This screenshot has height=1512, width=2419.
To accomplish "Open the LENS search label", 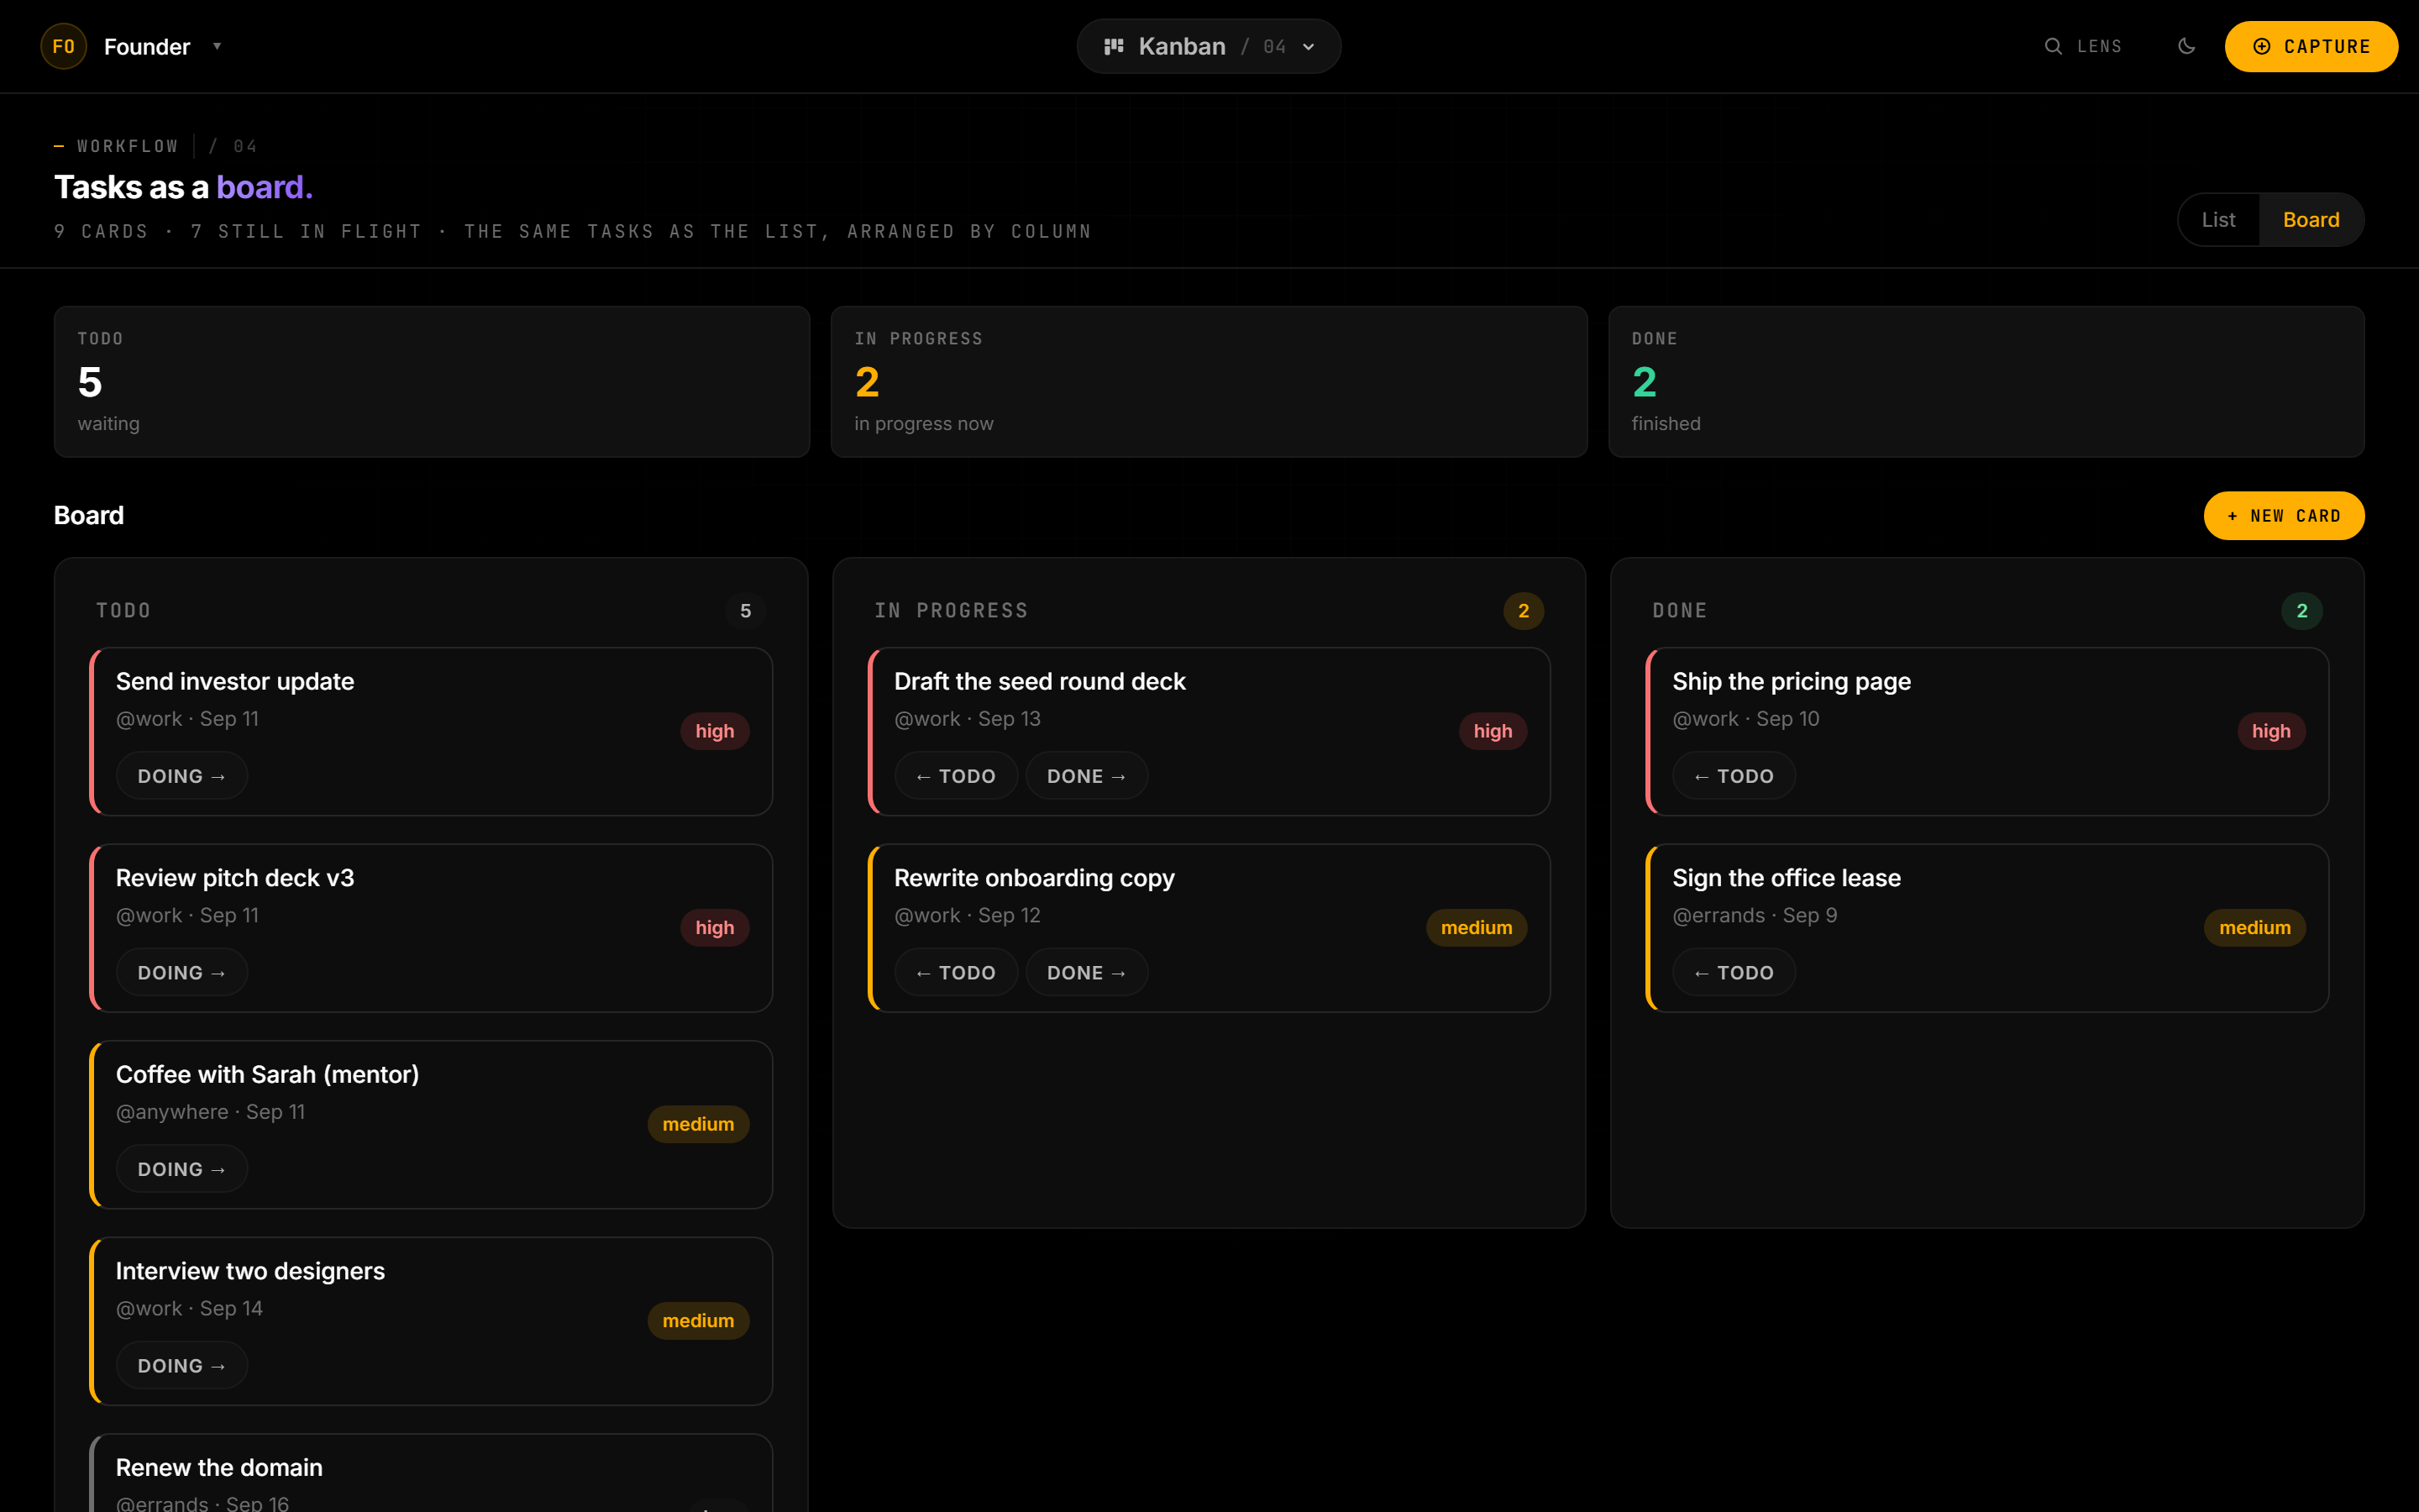I will (x=2099, y=46).
